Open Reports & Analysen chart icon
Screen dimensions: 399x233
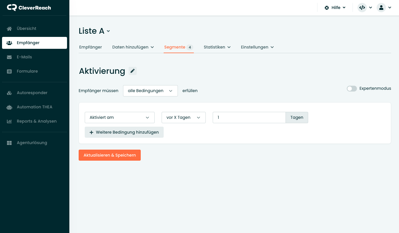[x=9, y=121]
